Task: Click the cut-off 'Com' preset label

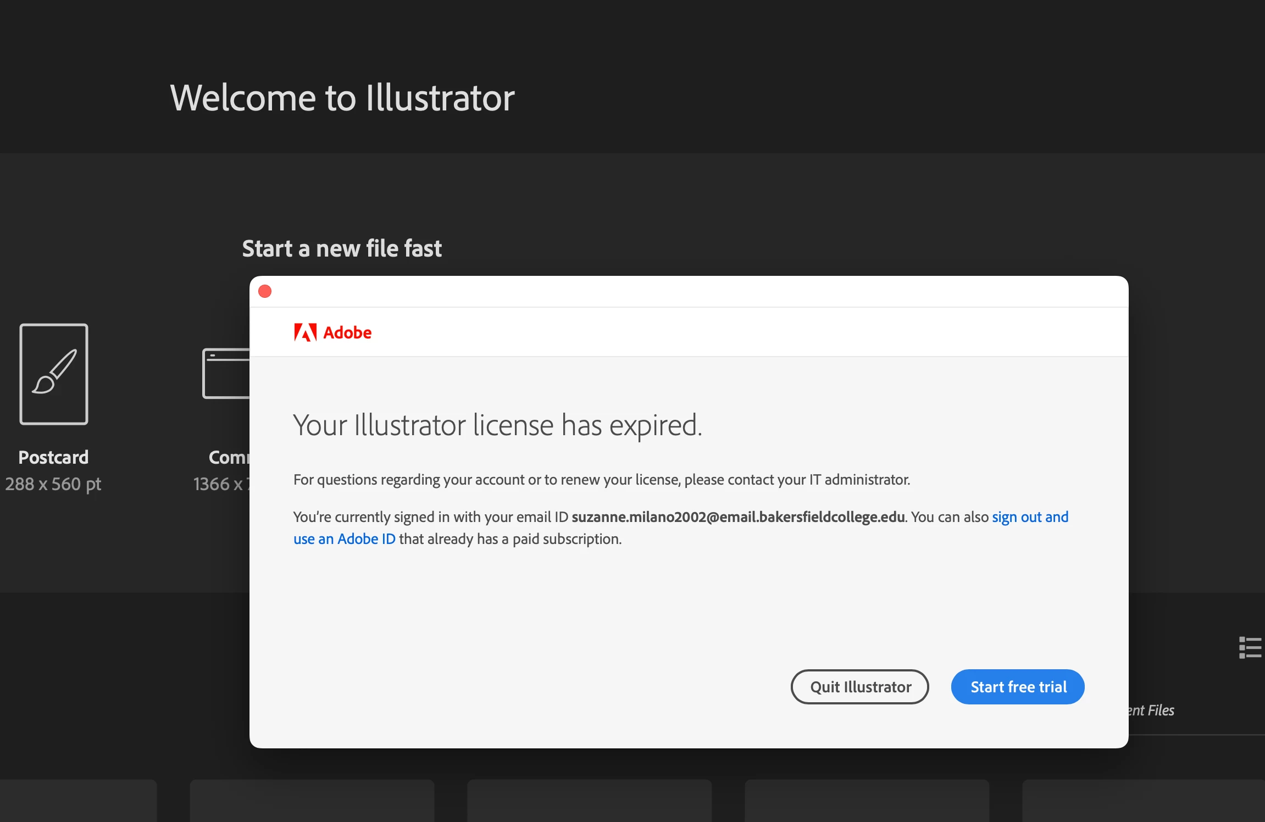Action: pos(229,457)
